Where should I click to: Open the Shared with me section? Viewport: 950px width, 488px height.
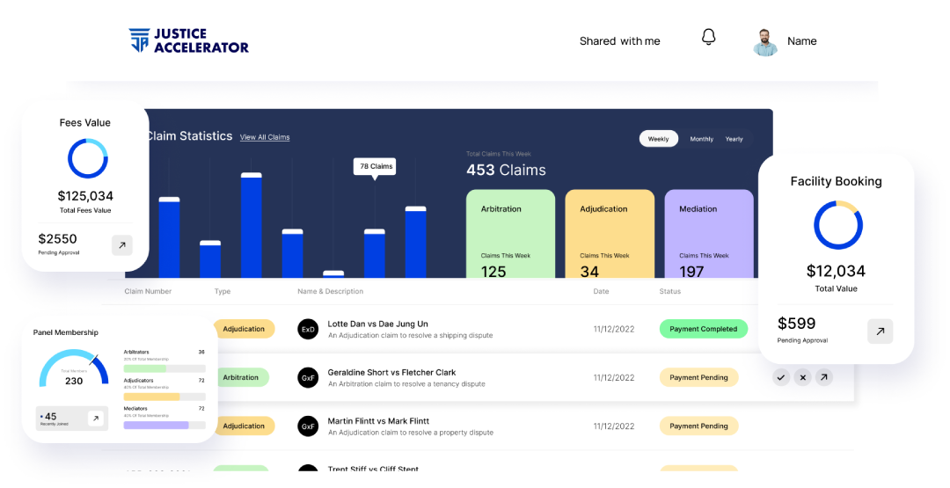click(619, 41)
